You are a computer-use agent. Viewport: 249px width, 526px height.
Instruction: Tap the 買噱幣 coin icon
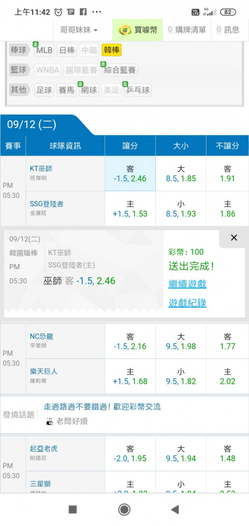124,30
